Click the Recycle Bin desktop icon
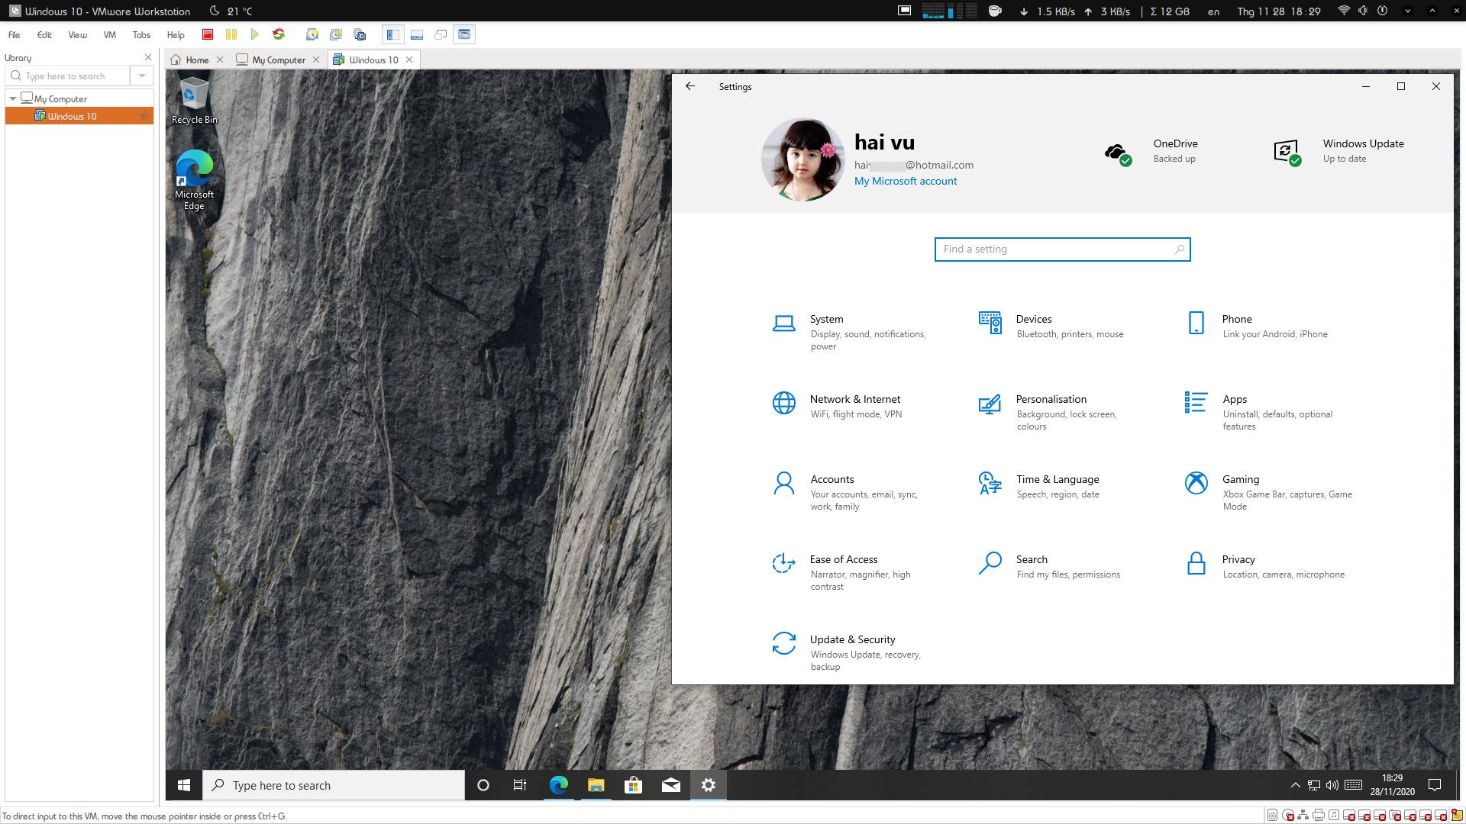The width and height of the screenshot is (1466, 824). tap(194, 101)
